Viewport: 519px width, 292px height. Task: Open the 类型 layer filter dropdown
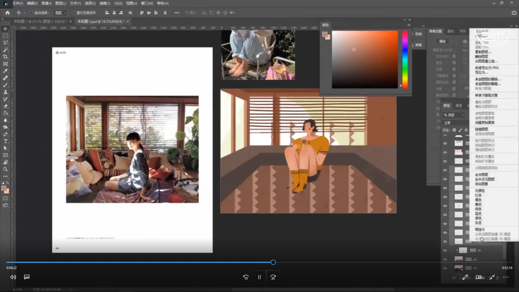coord(455,115)
